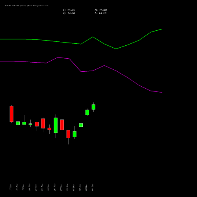Select the 27 Nov date label

(x=61, y=187)
